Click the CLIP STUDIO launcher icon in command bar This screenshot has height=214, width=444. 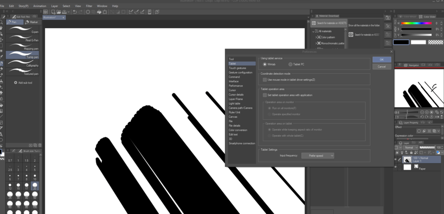45,12
